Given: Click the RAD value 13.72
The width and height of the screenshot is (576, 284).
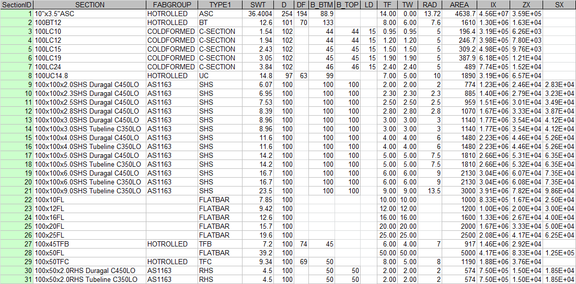Looking at the screenshot, I should pyautogui.click(x=430, y=14).
